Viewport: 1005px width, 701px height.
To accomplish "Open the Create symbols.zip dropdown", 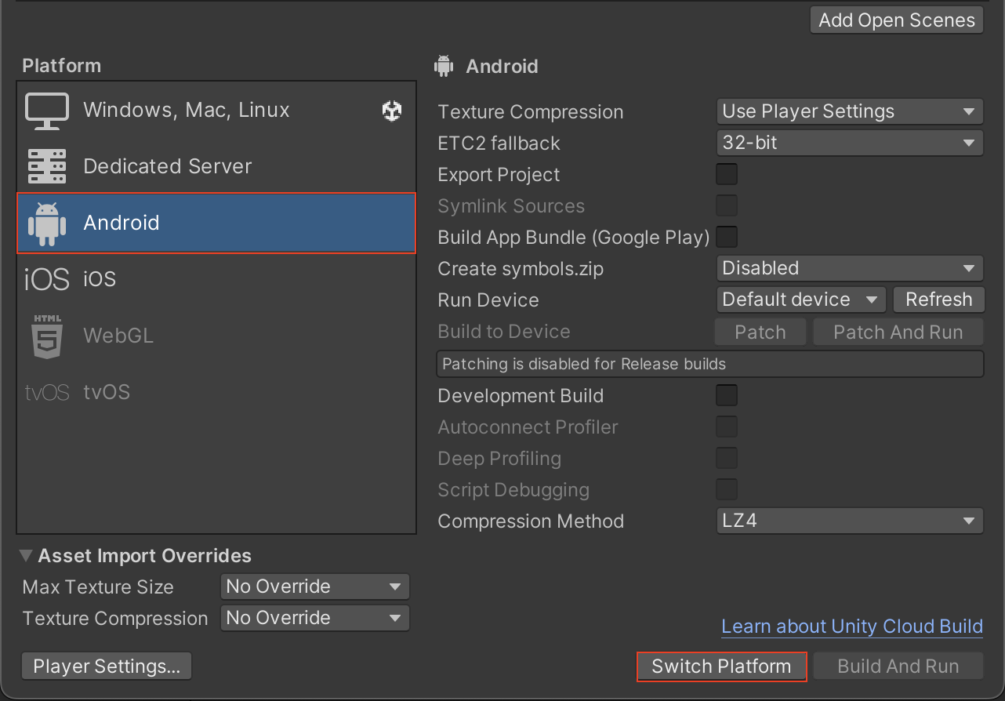I will click(850, 268).
